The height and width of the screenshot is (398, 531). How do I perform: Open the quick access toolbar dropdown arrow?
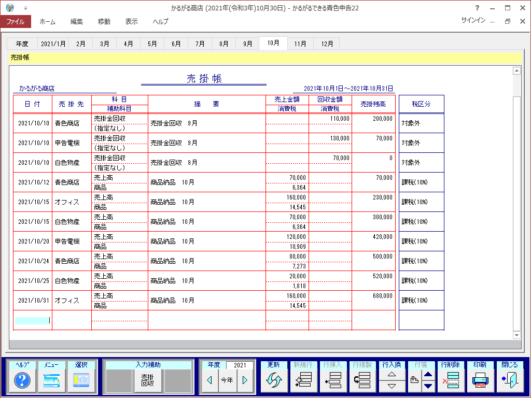pos(25,8)
